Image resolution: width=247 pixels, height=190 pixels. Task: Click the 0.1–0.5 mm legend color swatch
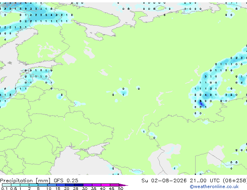pos(7,185)
